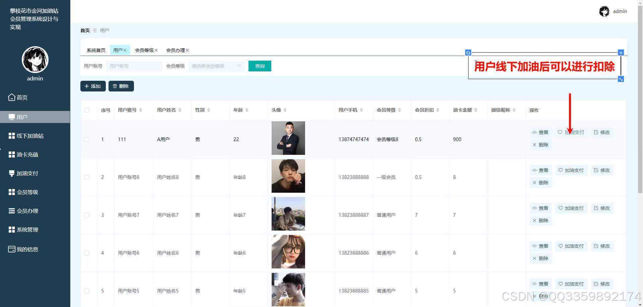Check the checkbox for 用户账号8 row
The image size is (643, 307).
87,177
